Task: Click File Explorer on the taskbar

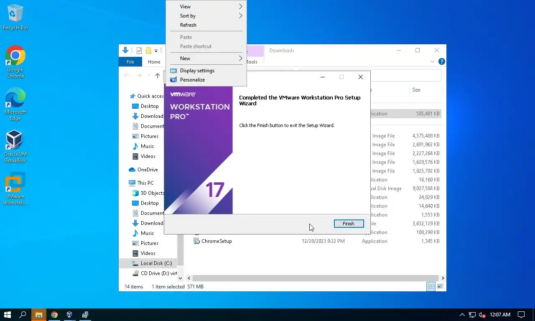Action: 38,315
